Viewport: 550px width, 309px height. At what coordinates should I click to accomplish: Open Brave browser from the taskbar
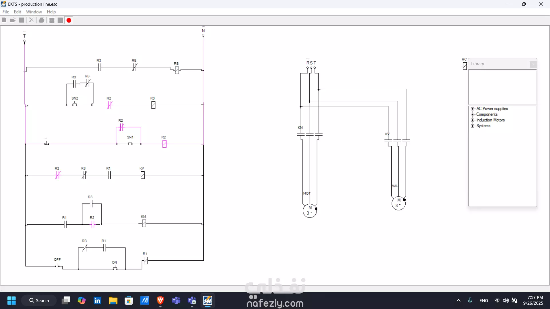pyautogui.click(x=160, y=300)
